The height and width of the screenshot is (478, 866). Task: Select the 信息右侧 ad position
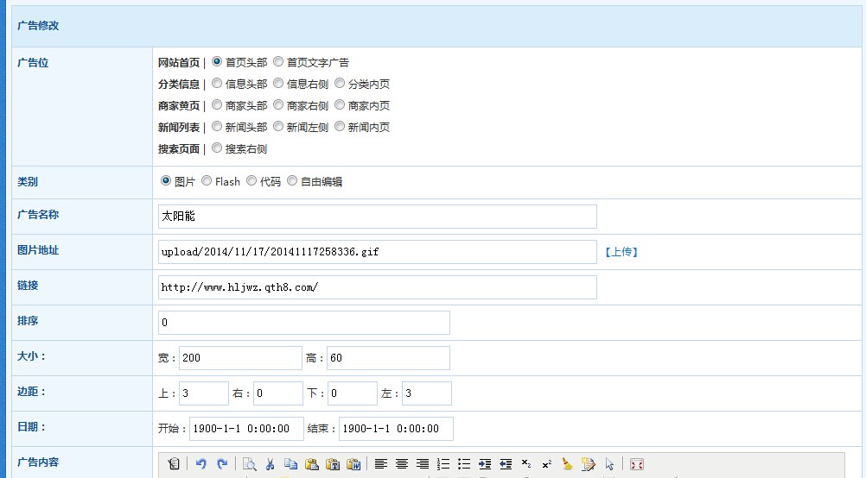(x=278, y=84)
